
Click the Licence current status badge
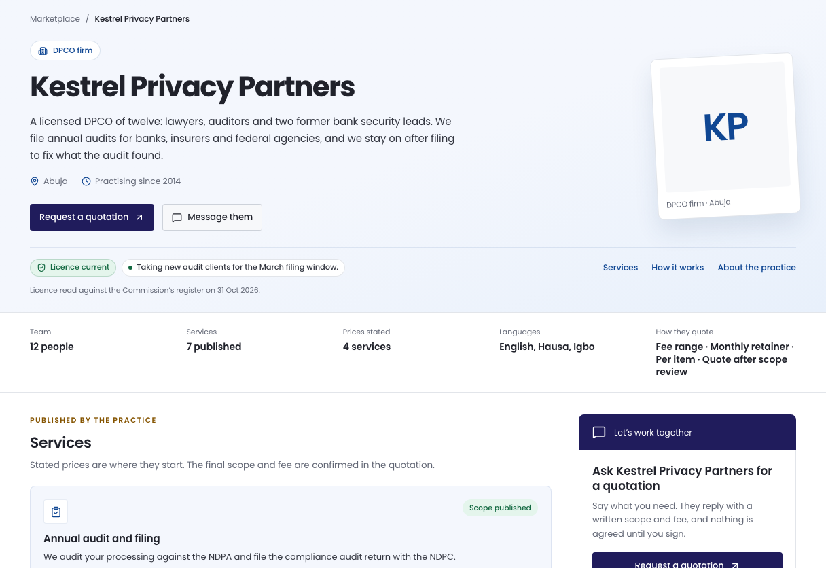click(73, 268)
